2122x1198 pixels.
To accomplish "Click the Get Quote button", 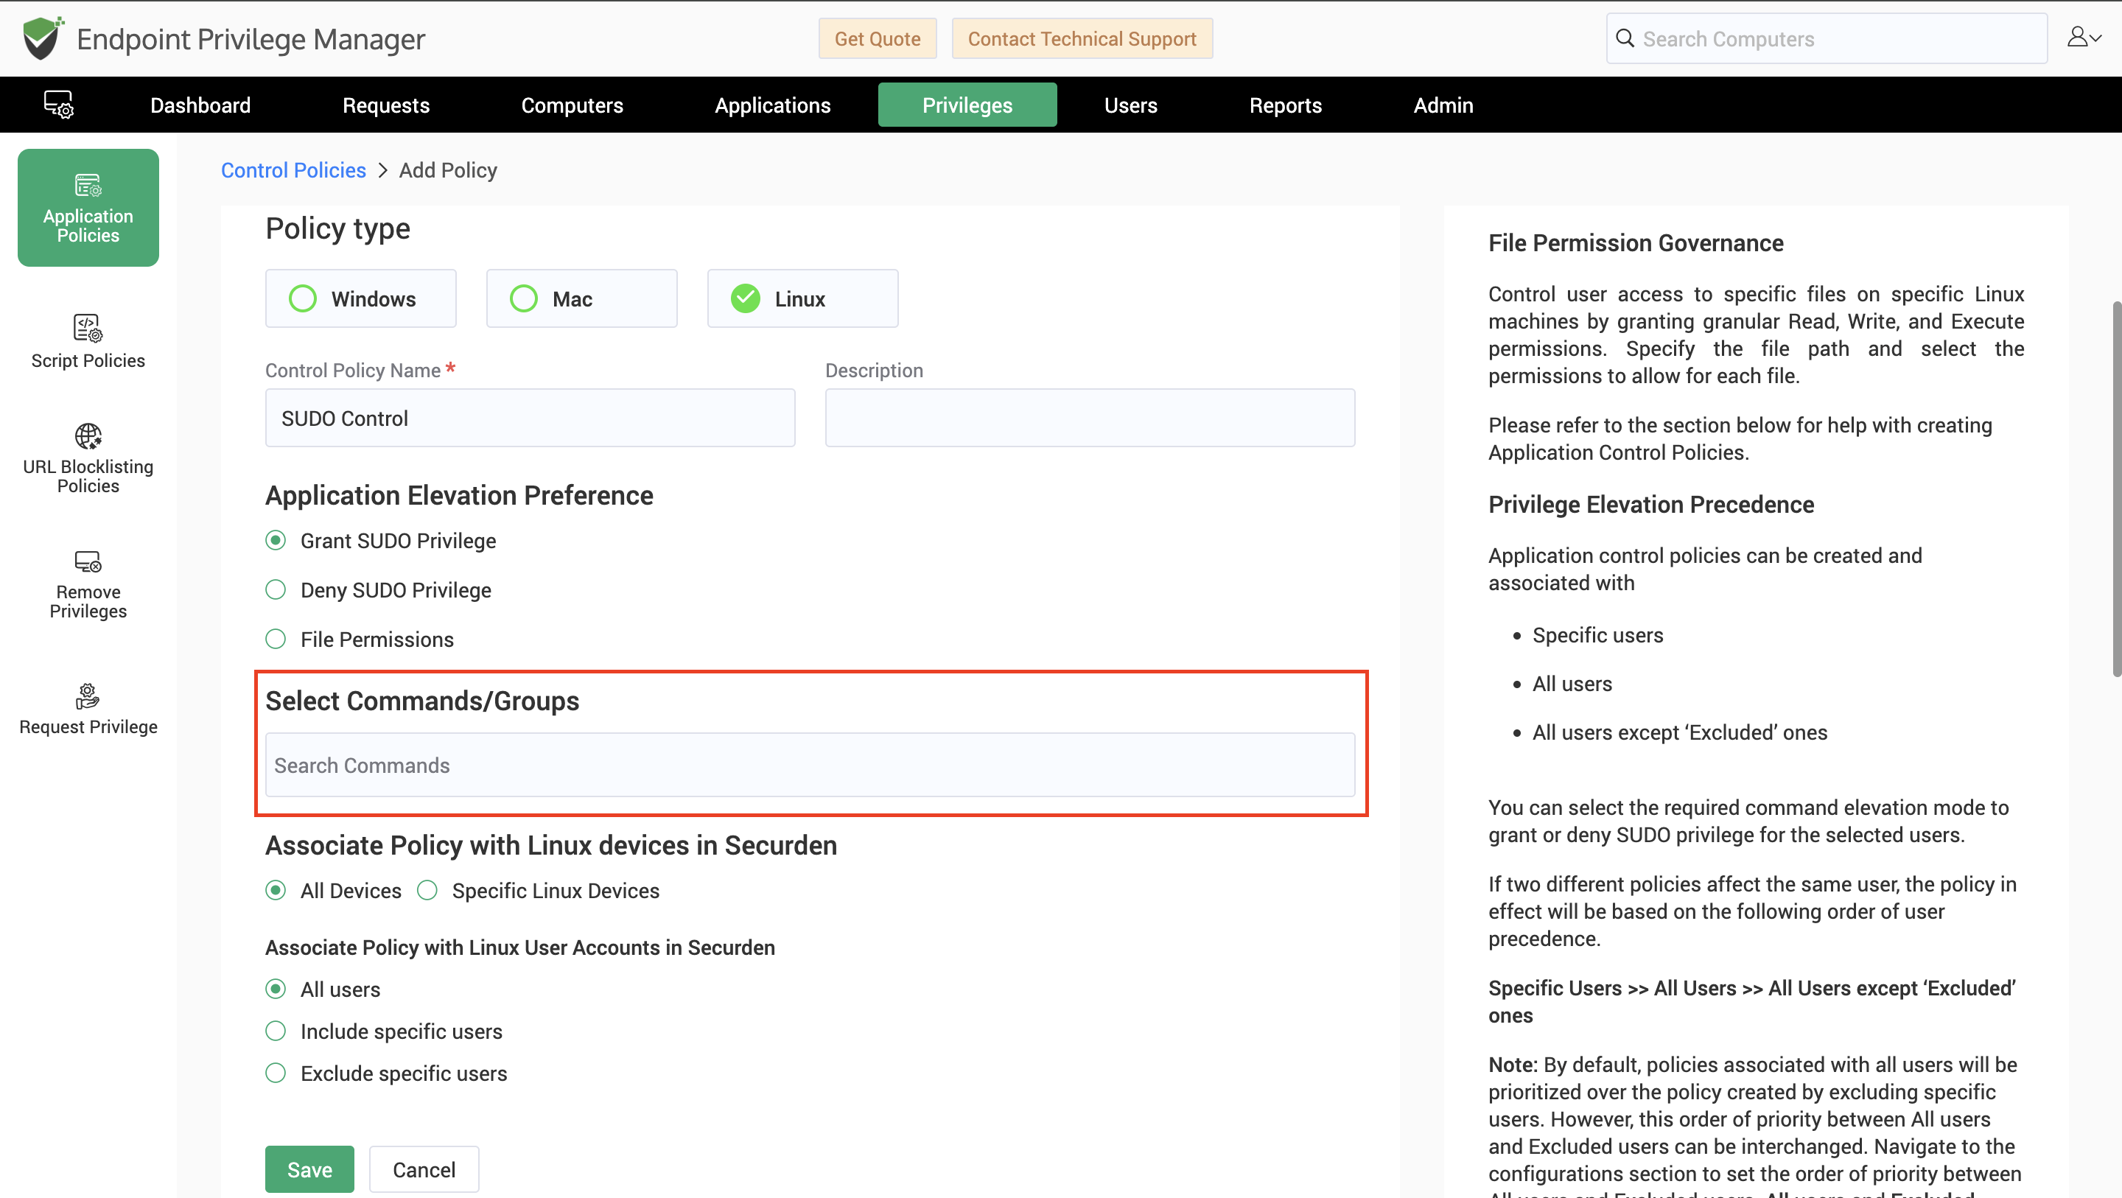I will 878,39.
